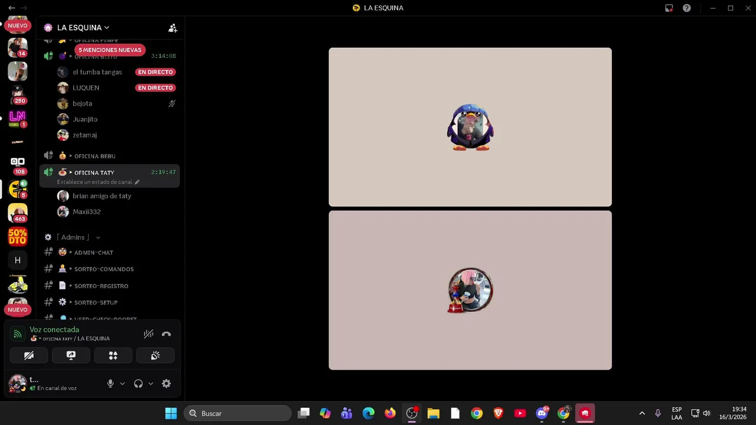This screenshot has height=425, width=756.
Task: Open the soundboard button
Action: pos(155,355)
